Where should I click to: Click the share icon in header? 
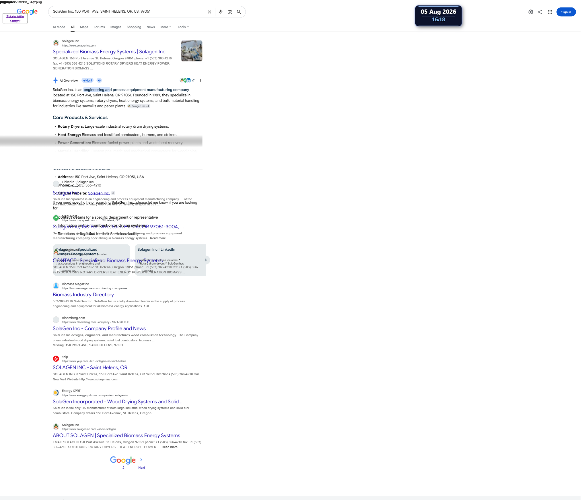pyautogui.click(x=540, y=12)
